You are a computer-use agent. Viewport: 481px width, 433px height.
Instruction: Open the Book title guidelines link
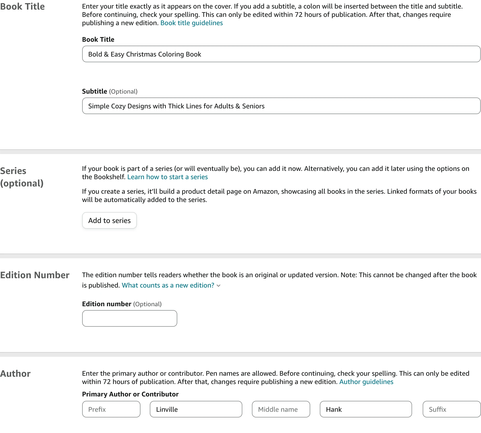click(x=192, y=23)
